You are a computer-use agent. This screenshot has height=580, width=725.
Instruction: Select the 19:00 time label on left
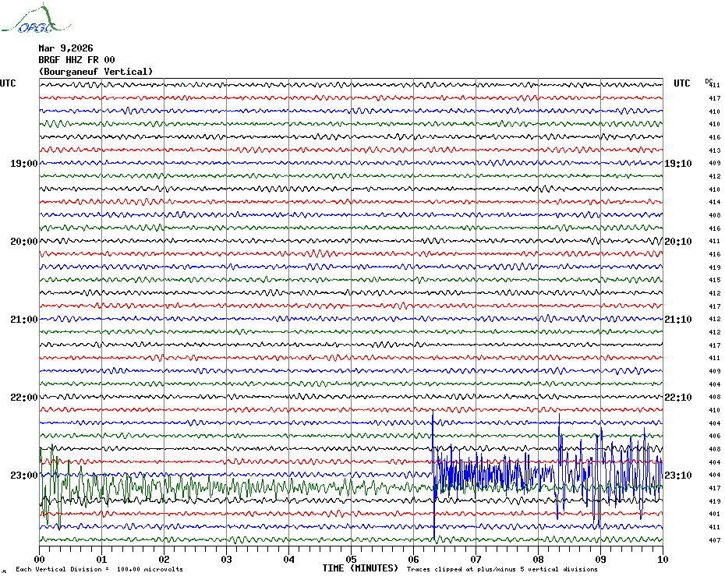point(23,164)
